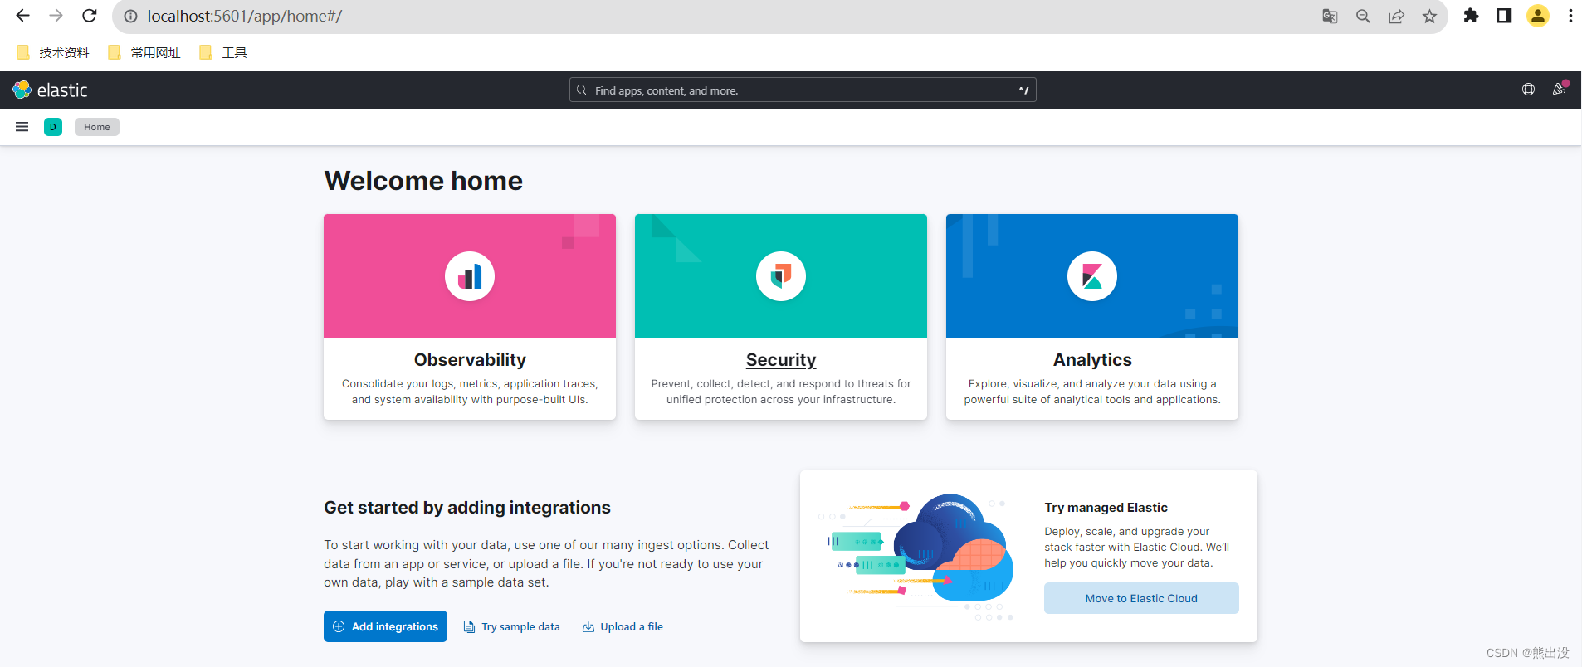Click Analytics card description text
Screen dimensions: 1582x667
[x=1092, y=392]
